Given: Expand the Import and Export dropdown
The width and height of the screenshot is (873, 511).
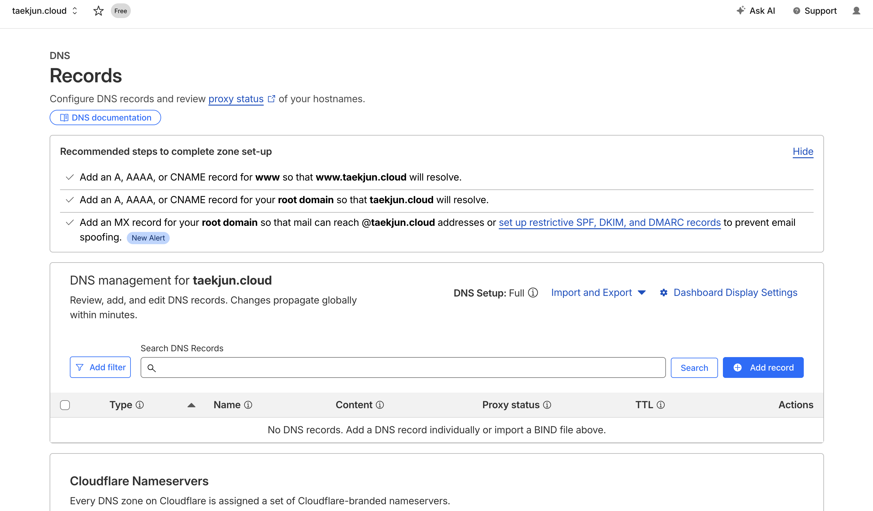Looking at the screenshot, I should coord(598,293).
